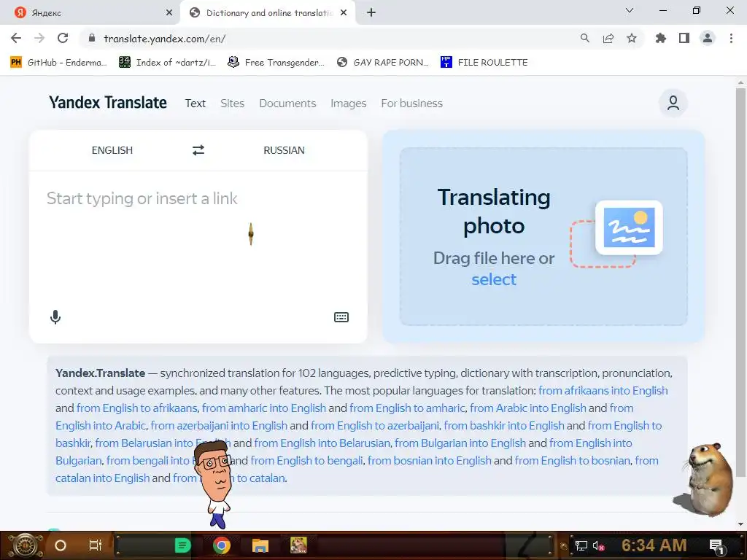Open from afrikaans into English link
Viewport: 747px width, 560px height.
click(603, 391)
